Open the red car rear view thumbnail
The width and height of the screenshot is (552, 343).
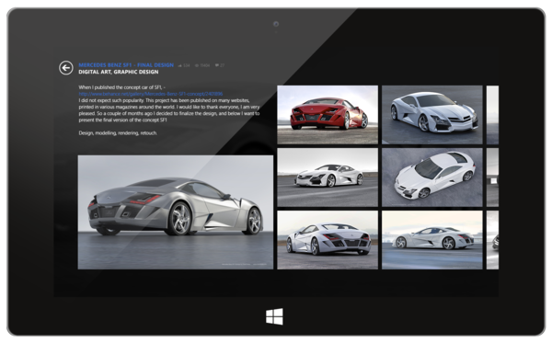(328, 115)
